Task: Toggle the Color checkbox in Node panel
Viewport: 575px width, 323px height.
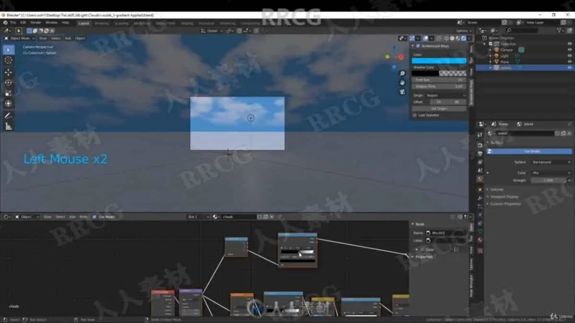Action: 422,249
